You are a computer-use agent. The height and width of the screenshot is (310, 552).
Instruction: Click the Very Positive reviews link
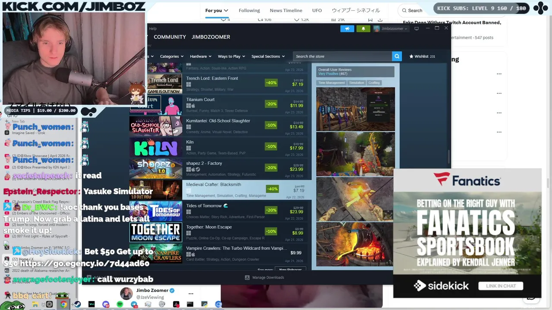click(x=328, y=74)
